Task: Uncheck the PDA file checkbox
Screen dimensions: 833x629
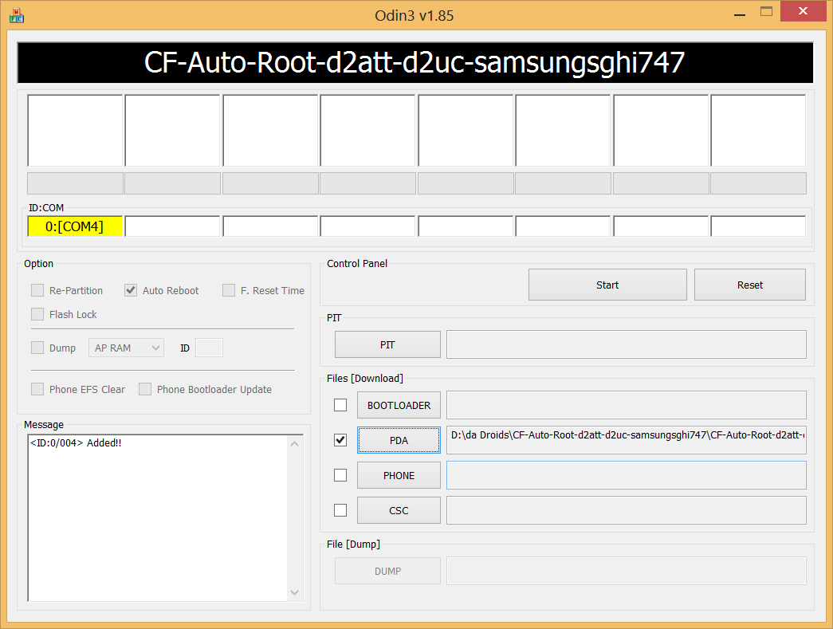Action: tap(340, 439)
